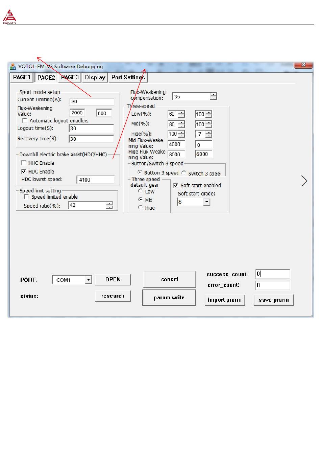
Task: Toggle the Soft start enabled checkbox
Action: tap(176, 185)
